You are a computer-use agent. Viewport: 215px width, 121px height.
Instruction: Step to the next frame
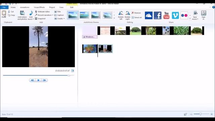44,80
